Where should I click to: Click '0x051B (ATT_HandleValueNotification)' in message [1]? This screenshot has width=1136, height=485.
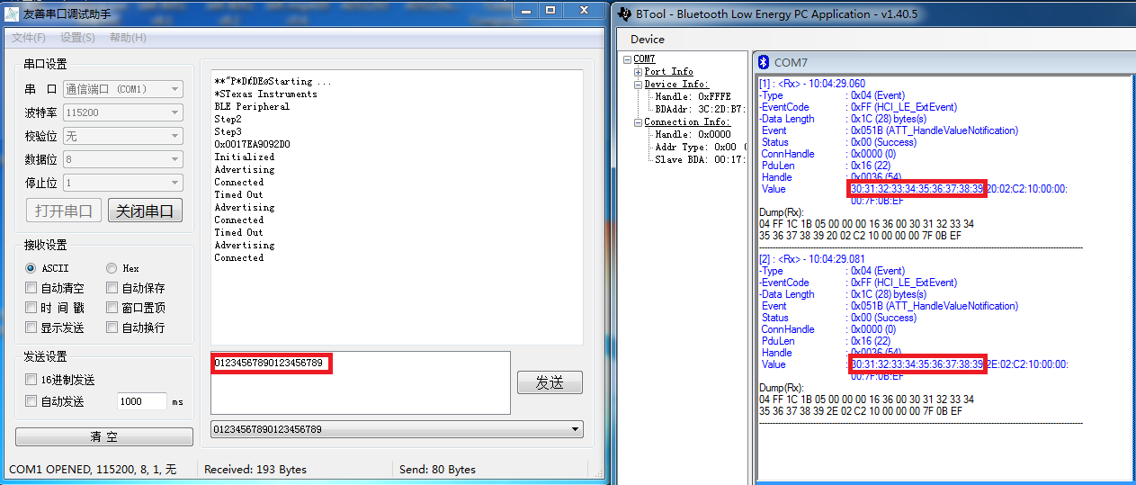point(935,130)
